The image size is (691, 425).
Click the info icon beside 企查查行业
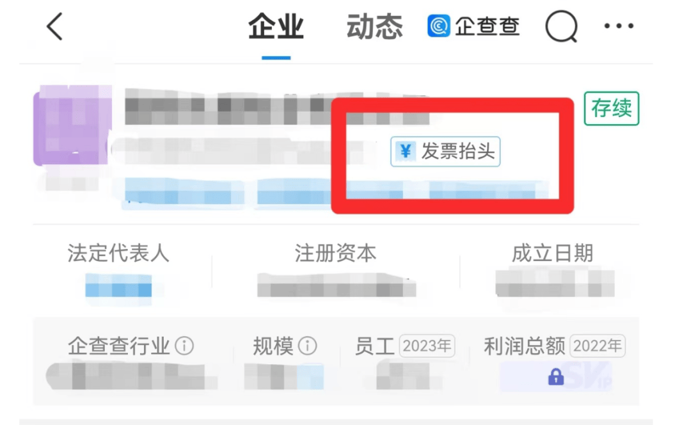[184, 346]
